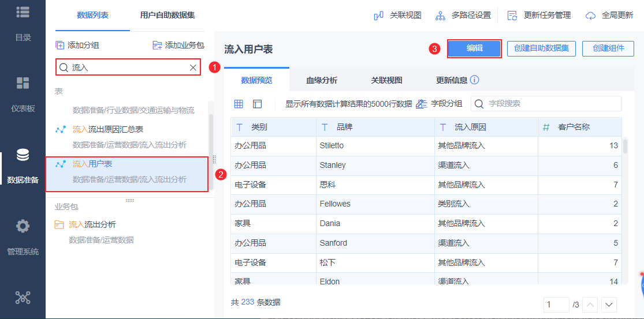Click the Dania brand cell
The image size is (644, 319).
pyautogui.click(x=375, y=223)
